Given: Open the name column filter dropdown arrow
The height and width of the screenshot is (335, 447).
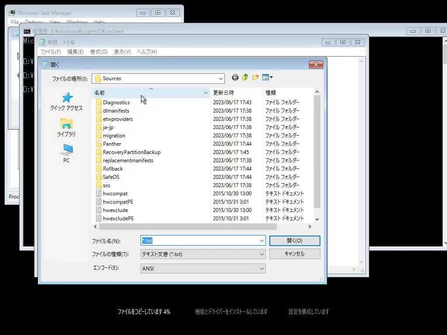Looking at the screenshot, I should (x=206, y=93).
